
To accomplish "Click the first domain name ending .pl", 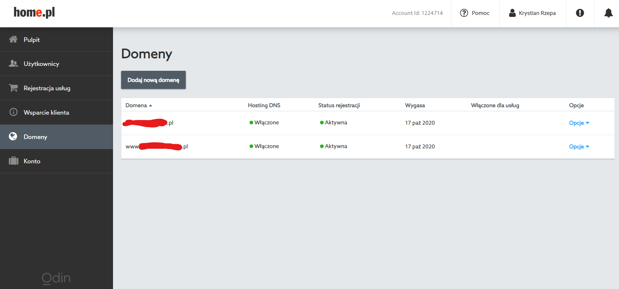I will point(148,123).
